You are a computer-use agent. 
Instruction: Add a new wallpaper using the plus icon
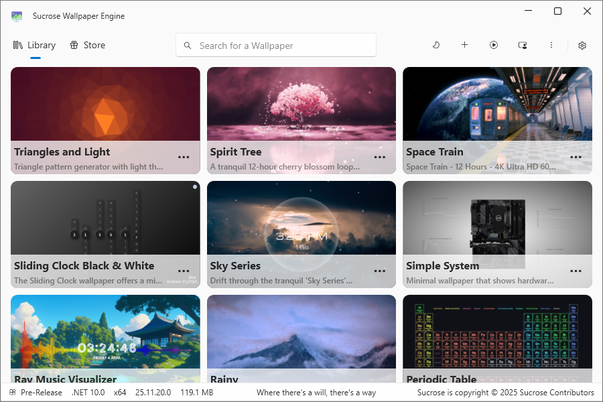(x=465, y=45)
